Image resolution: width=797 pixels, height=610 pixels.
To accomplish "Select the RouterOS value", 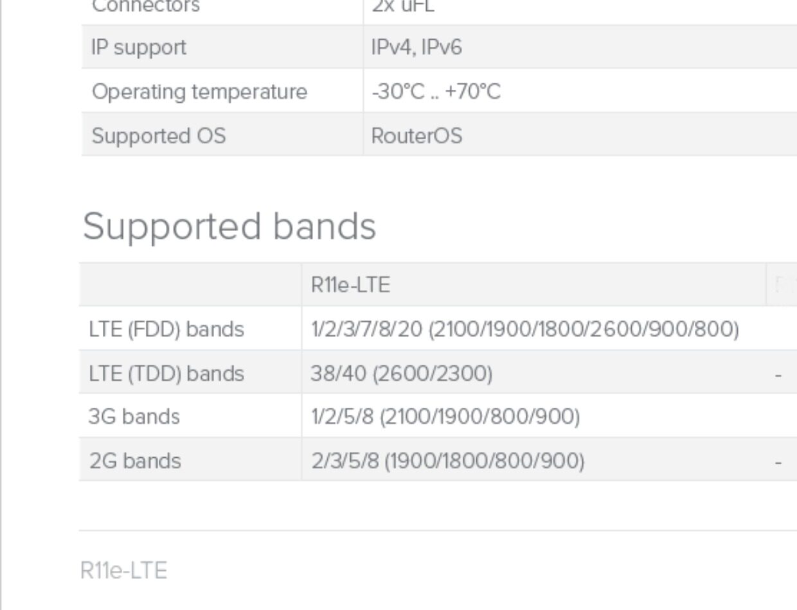I will pyautogui.click(x=416, y=135).
